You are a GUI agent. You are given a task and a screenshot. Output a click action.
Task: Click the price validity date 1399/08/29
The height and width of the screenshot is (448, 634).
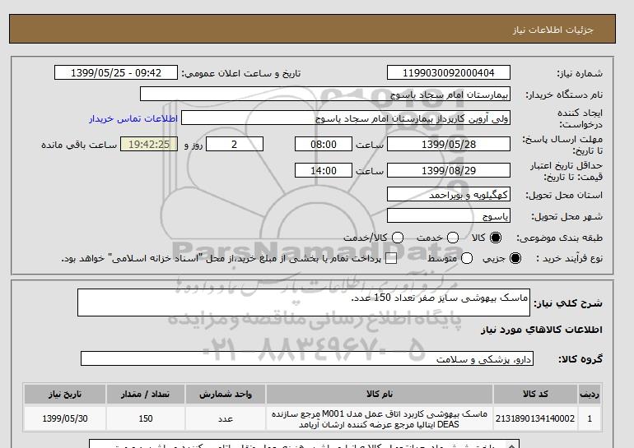(x=449, y=170)
